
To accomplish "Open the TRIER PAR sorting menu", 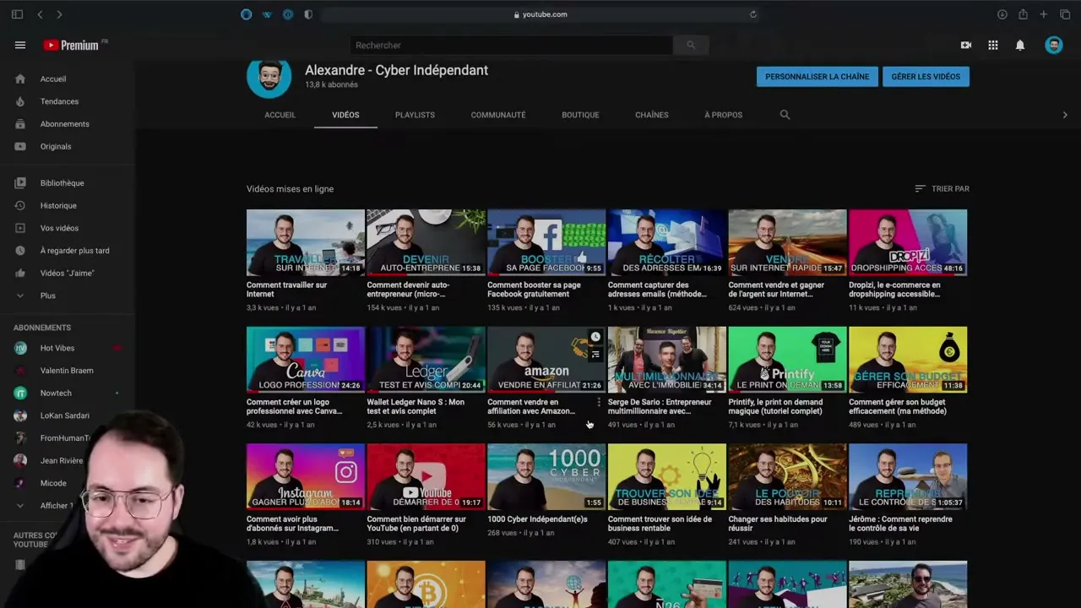I will point(942,188).
